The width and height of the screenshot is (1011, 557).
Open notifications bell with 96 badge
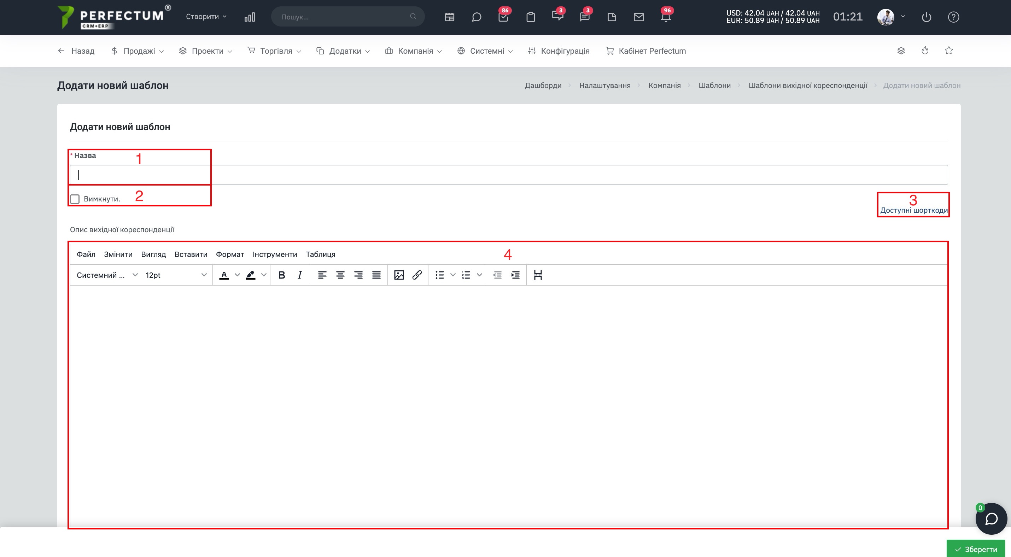point(666,17)
